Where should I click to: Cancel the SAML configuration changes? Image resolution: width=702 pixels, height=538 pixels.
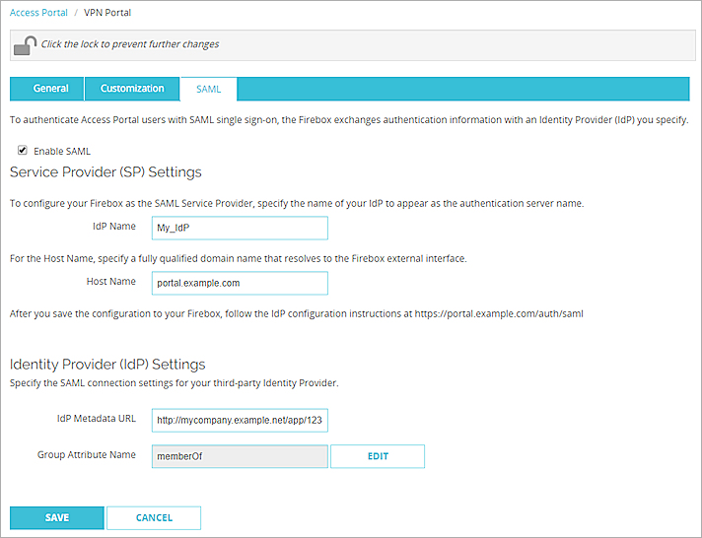pyautogui.click(x=154, y=517)
